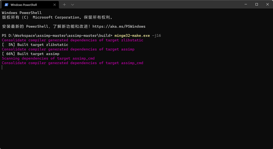The image size is (273, 149).
Task: Select the Windows PowerShell tab
Action: [x=30, y=5]
